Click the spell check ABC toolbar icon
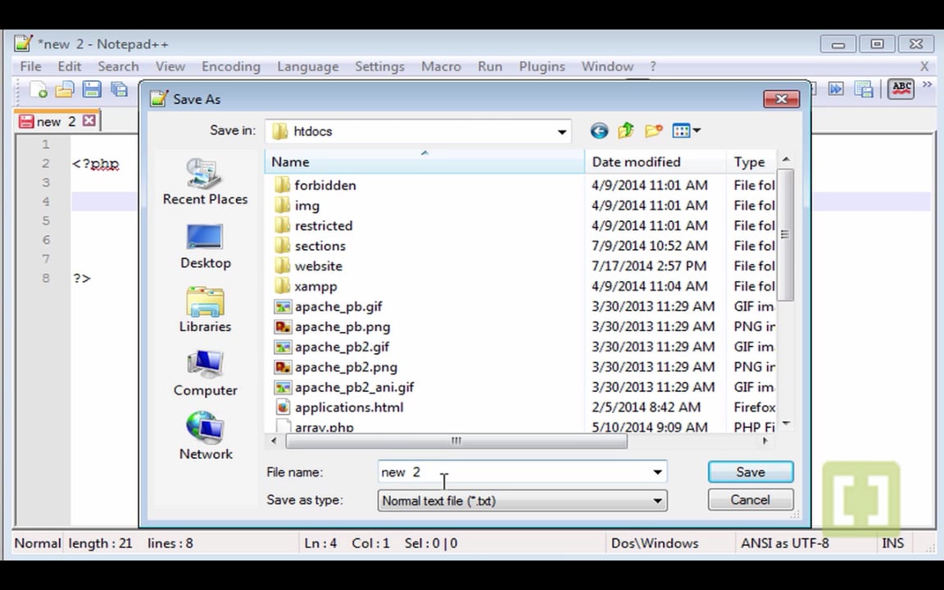944x590 pixels. (x=901, y=89)
